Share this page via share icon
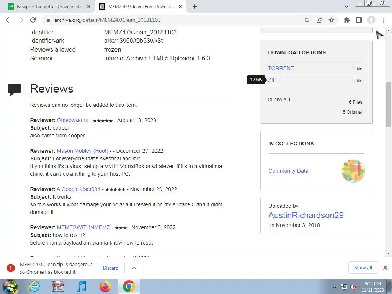This screenshot has width=392, height=294. 319,20
